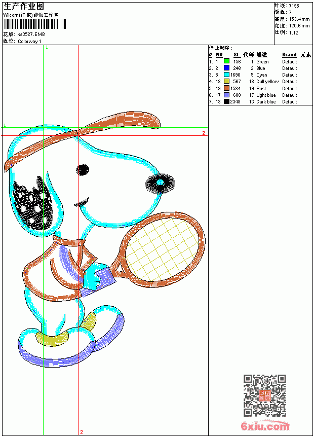314x436 pixels.
Task: Click the Dull yellow color swatch
Action: (x=227, y=81)
